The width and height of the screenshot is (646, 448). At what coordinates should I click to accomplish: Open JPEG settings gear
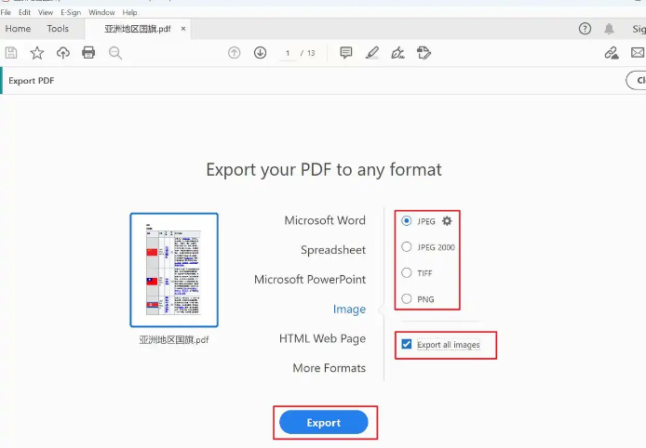click(447, 221)
